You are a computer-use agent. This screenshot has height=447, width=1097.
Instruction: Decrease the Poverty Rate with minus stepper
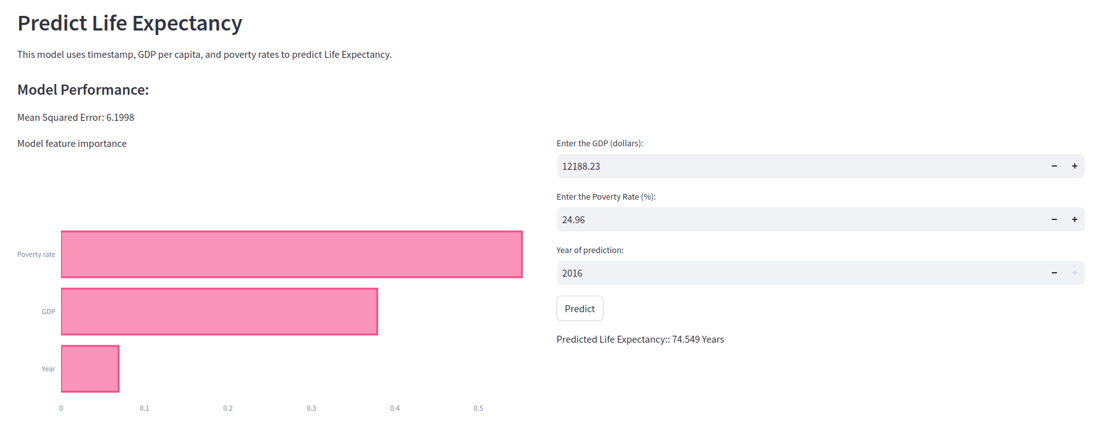[1054, 219]
